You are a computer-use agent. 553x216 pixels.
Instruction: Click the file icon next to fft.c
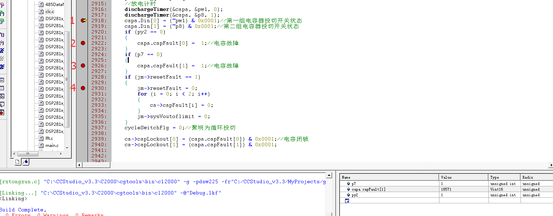point(41,138)
